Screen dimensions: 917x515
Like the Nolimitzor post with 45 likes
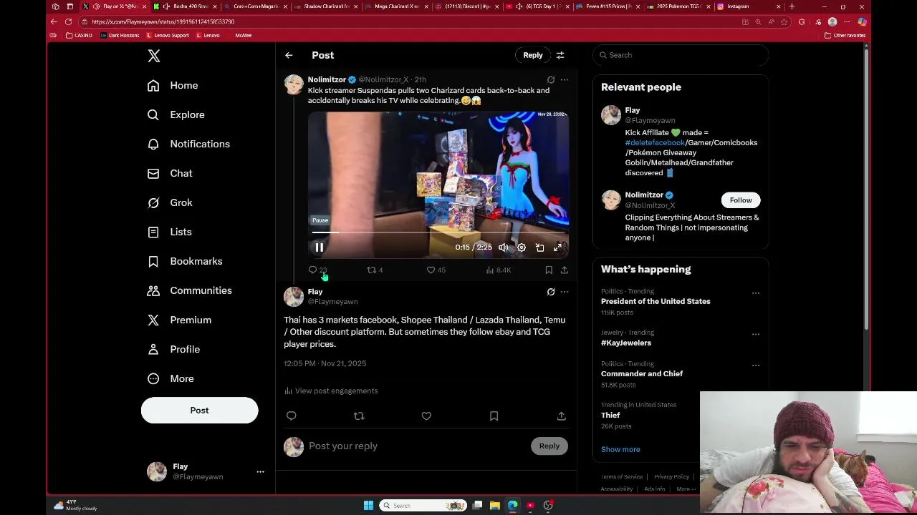[x=436, y=270]
